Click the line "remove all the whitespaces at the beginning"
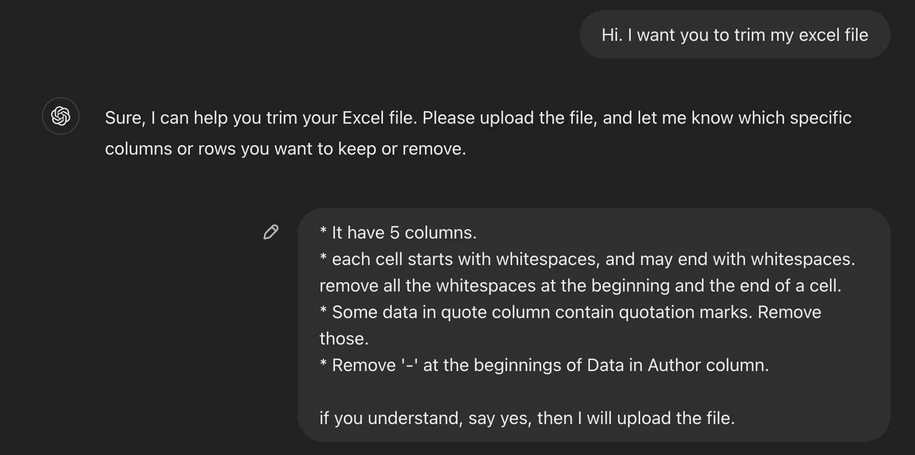This screenshot has height=455, width=915. click(x=580, y=285)
